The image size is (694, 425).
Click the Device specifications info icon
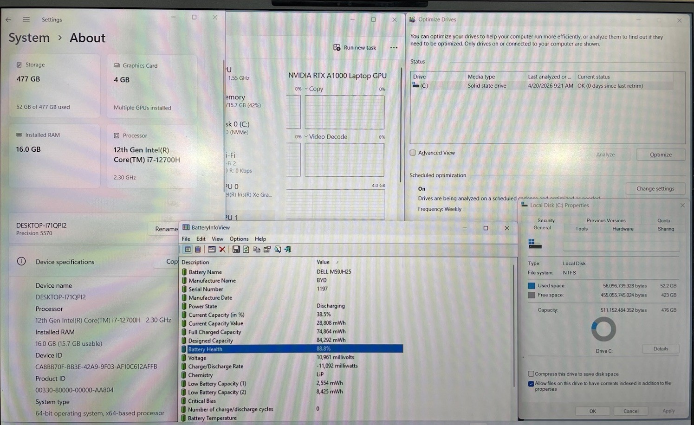[21, 261]
